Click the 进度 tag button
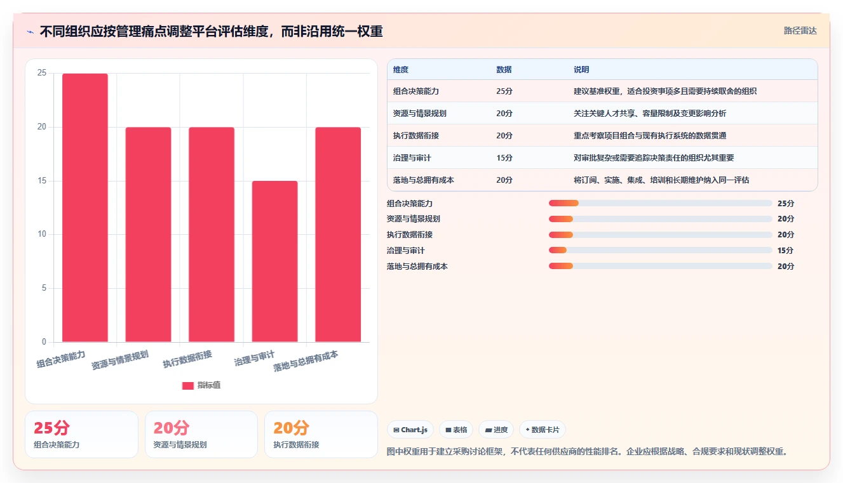Viewport: 843px width, 483px height. (496, 430)
